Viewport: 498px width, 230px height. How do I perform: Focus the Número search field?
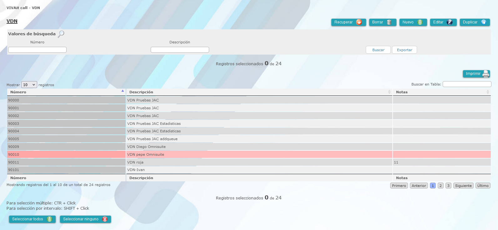point(37,50)
